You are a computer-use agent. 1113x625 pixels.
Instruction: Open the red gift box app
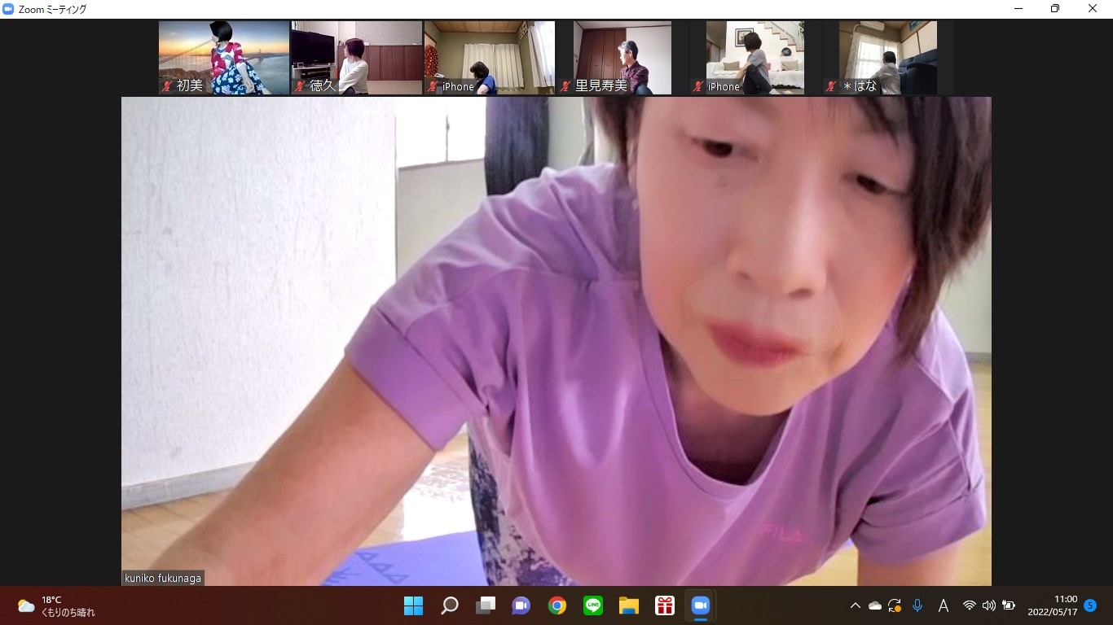point(665,605)
